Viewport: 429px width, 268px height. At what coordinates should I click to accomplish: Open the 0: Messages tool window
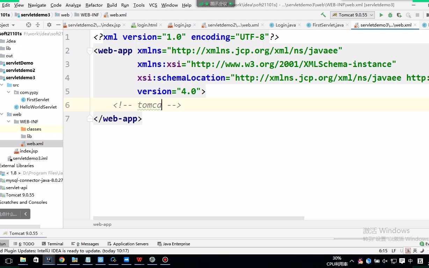(x=85, y=244)
